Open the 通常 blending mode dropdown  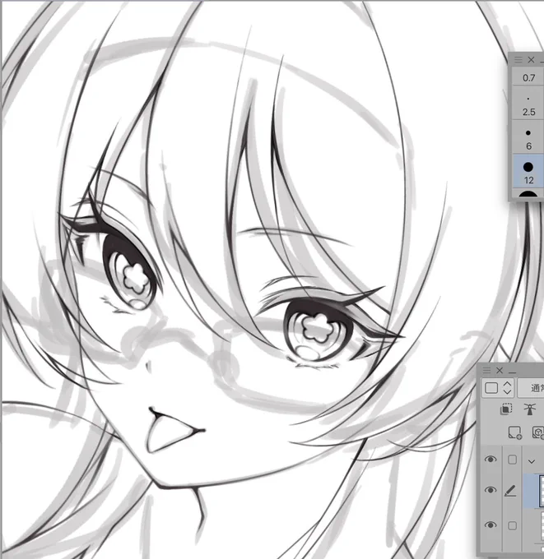531,388
